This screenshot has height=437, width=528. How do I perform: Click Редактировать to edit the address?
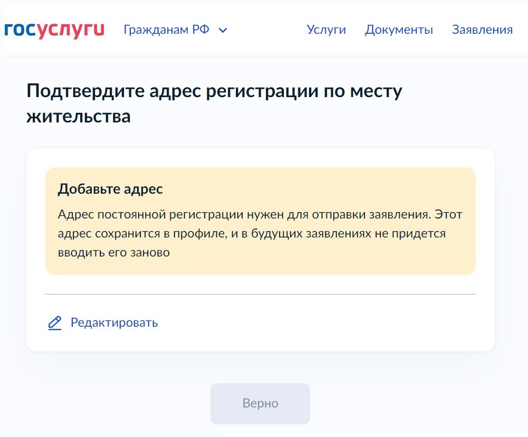pyautogui.click(x=114, y=322)
